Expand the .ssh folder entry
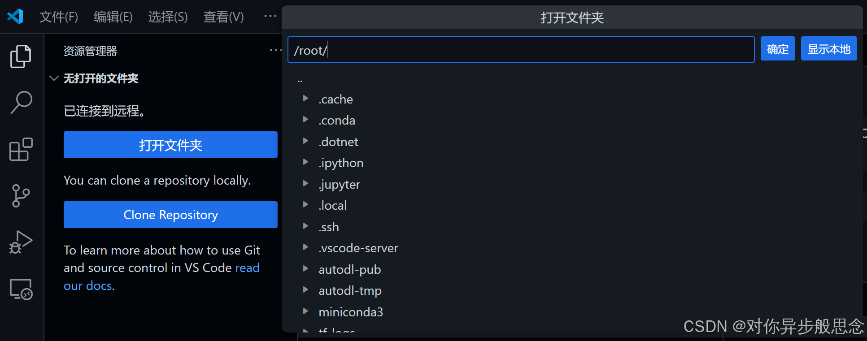The width and height of the screenshot is (867, 341). click(x=306, y=226)
